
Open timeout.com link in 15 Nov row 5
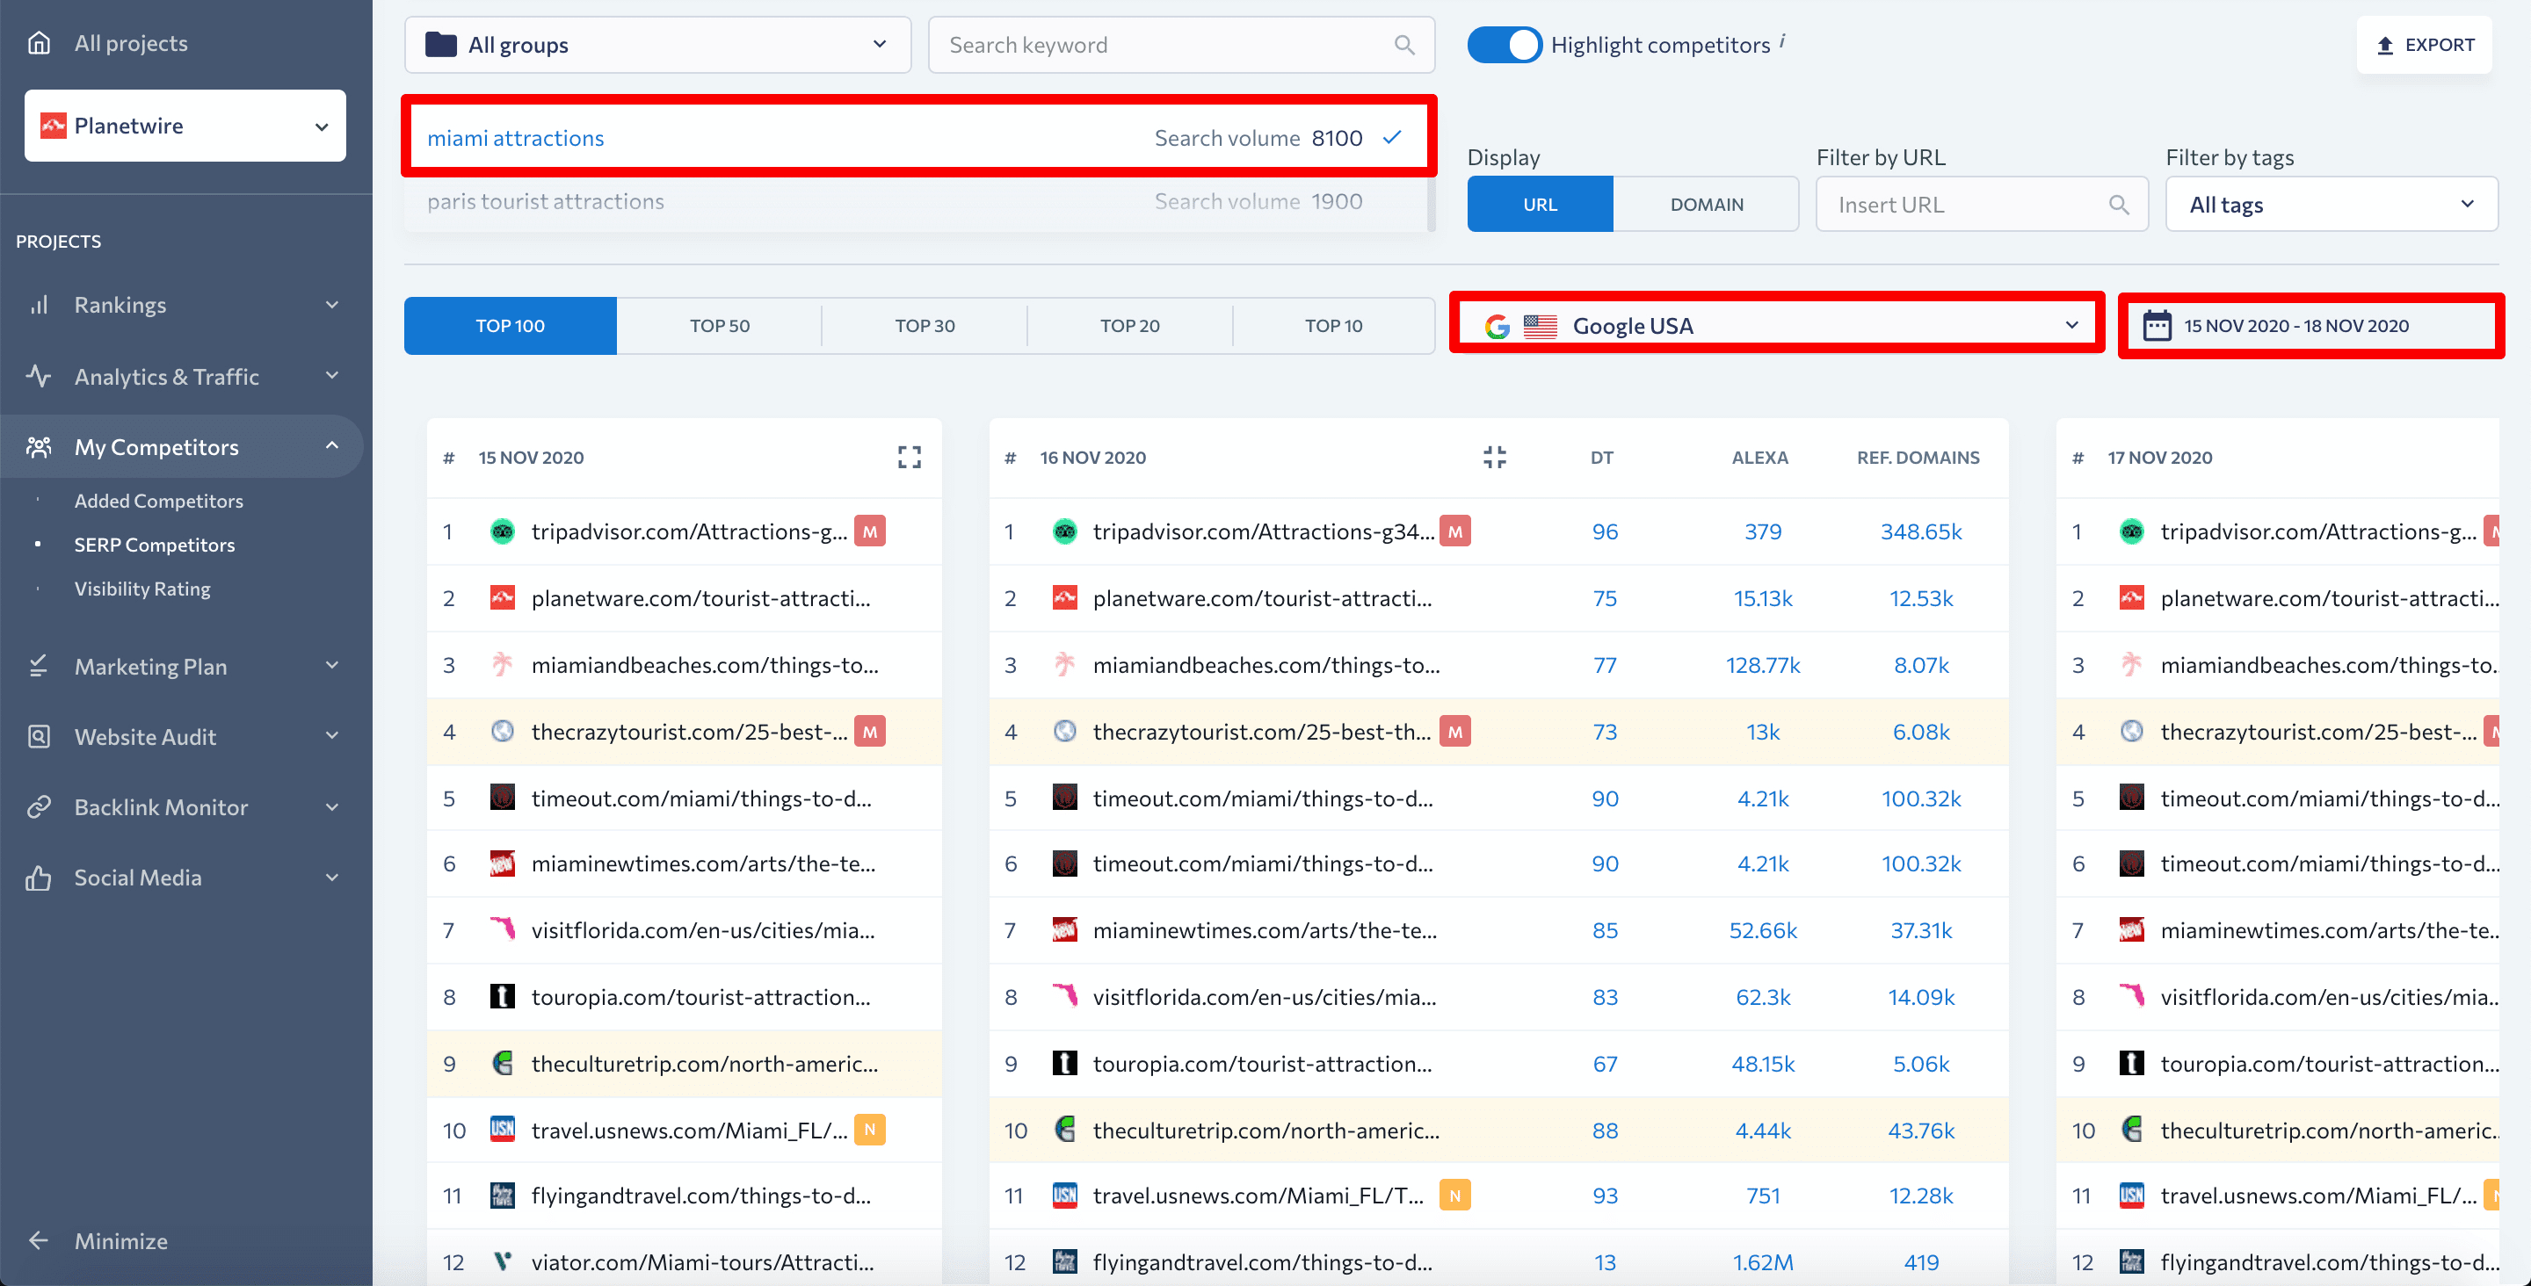pyautogui.click(x=700, y=798)
